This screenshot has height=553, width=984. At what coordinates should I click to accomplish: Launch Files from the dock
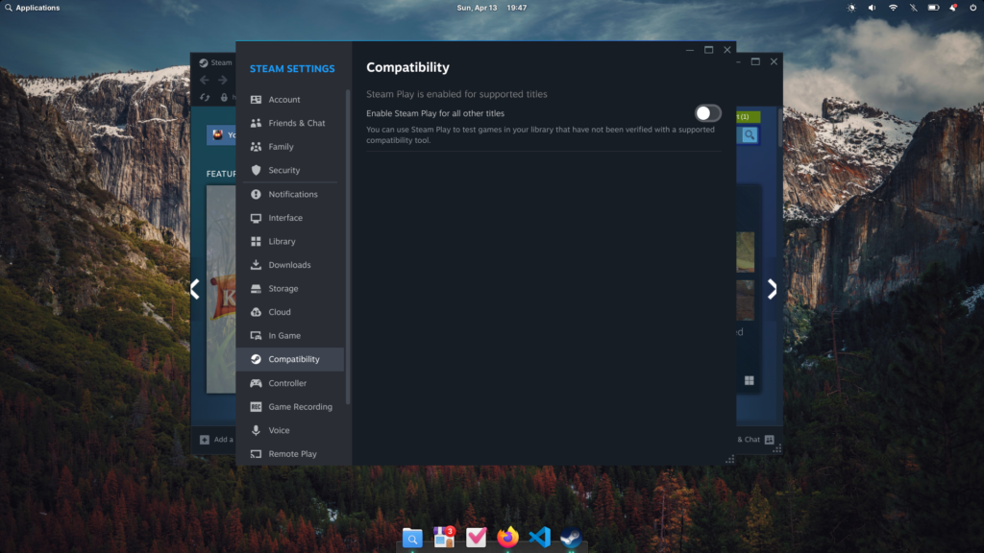[x=412, y=538]
